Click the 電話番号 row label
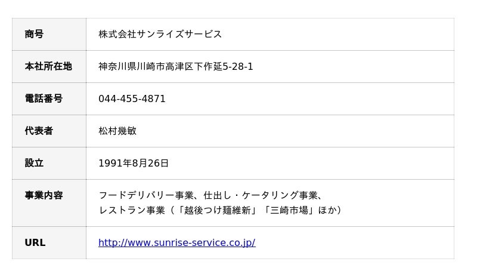This screenshot has width=477, height=277. pos(44,99)
